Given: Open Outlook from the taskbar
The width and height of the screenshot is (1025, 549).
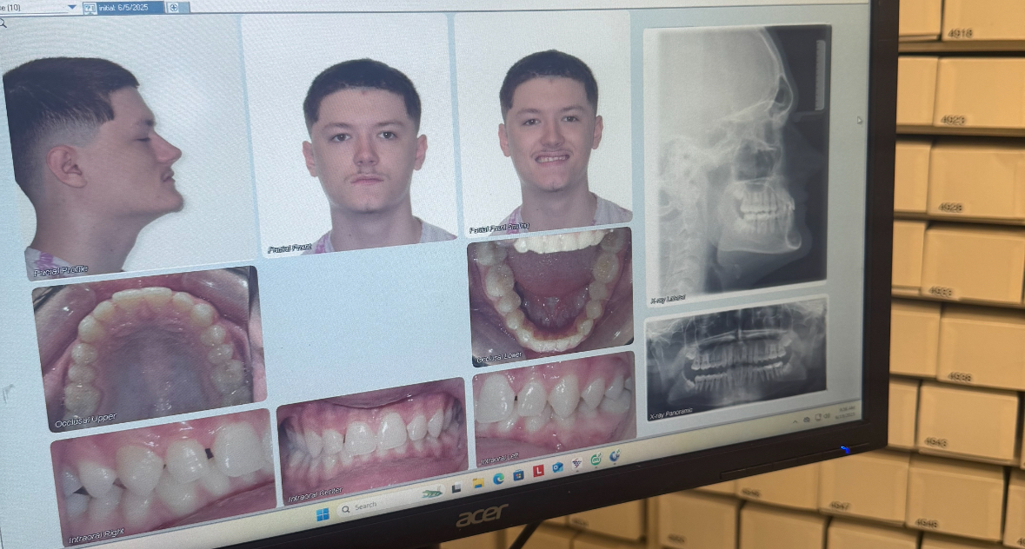Looking at the screenshot, I should tap(557, 467).
